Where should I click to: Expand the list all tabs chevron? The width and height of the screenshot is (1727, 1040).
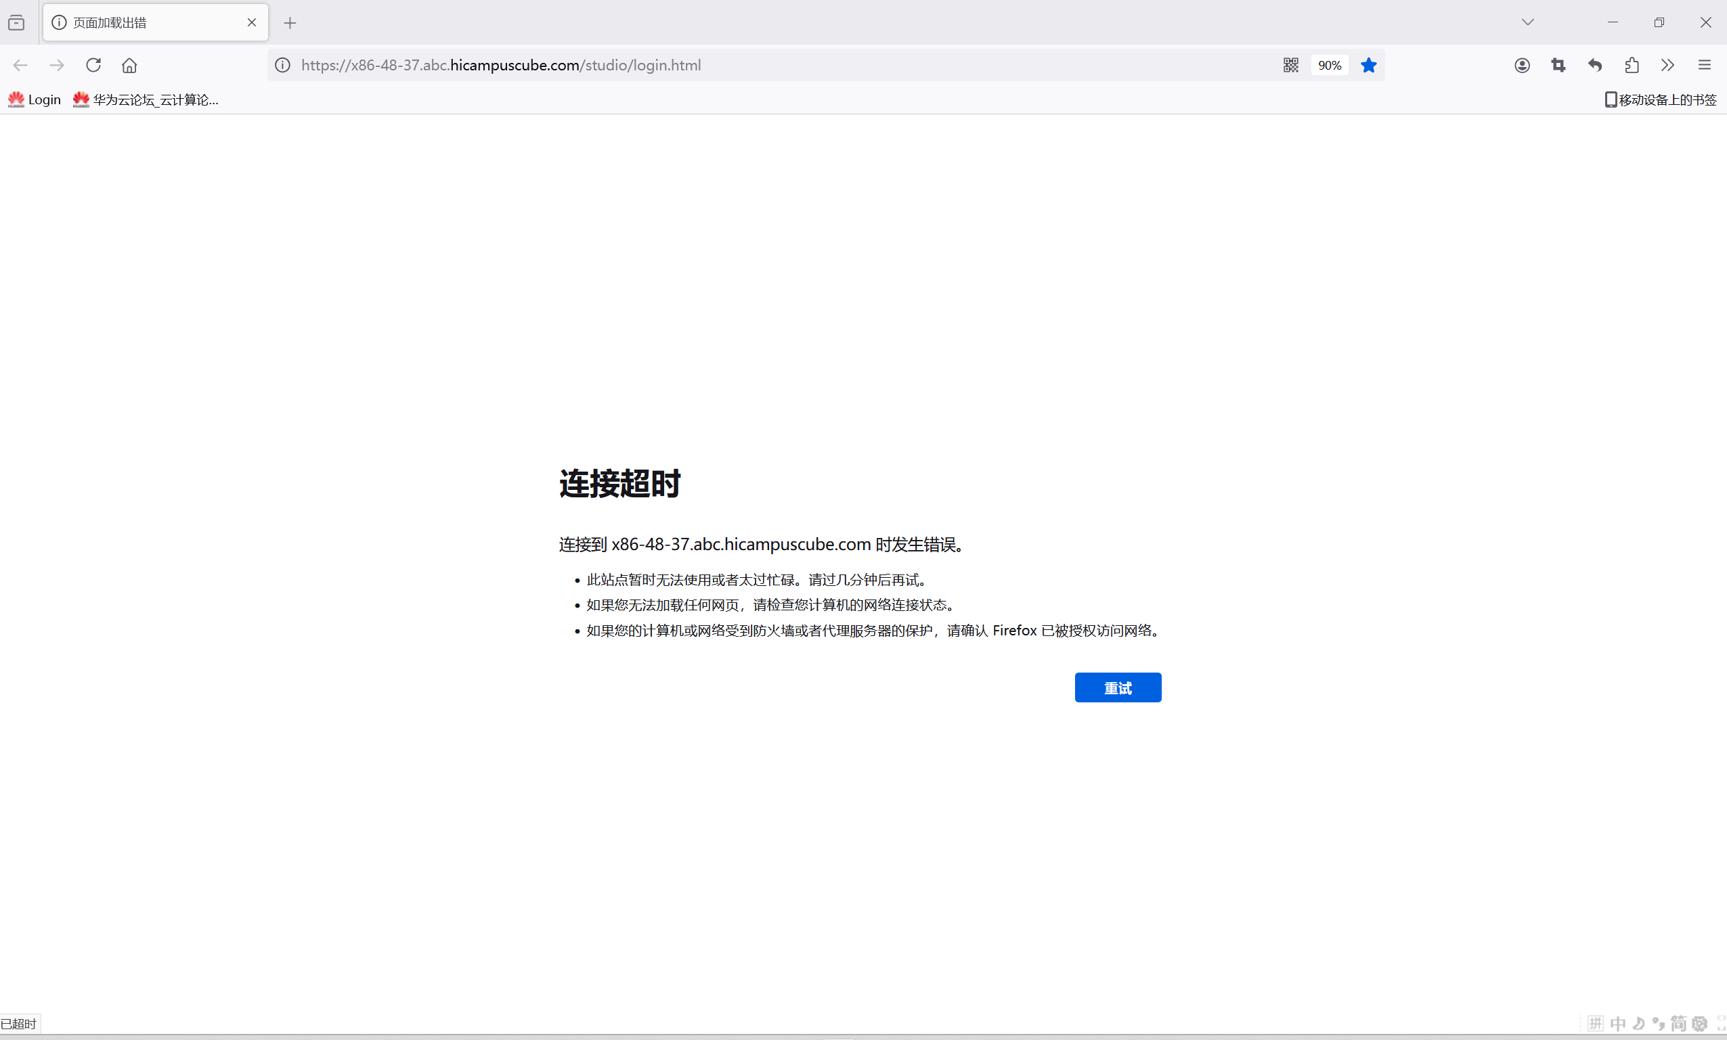pyautogui.click(x=1528, y=22)
